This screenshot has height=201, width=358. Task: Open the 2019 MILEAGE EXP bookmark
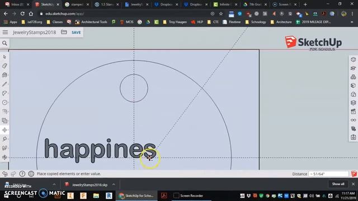(313, 22)
